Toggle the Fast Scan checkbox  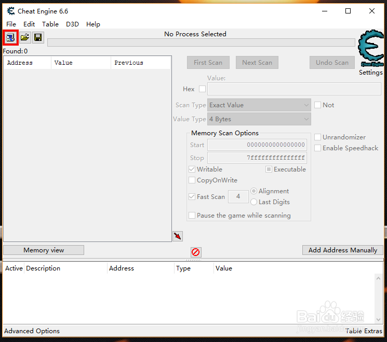click(x=192, y=197)
